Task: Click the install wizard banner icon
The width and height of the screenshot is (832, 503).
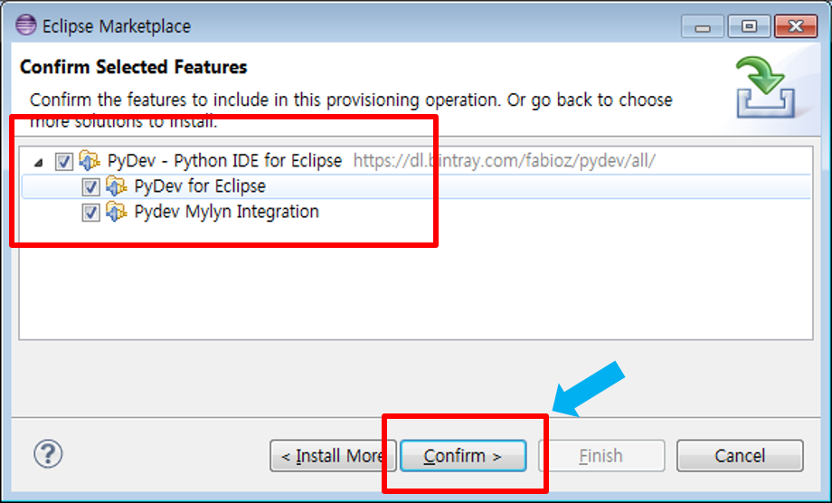Action: (x=763, y=89)
